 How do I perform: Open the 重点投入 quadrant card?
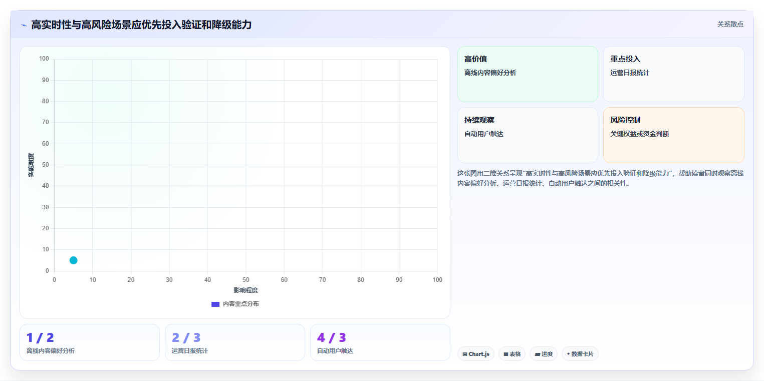673,74
